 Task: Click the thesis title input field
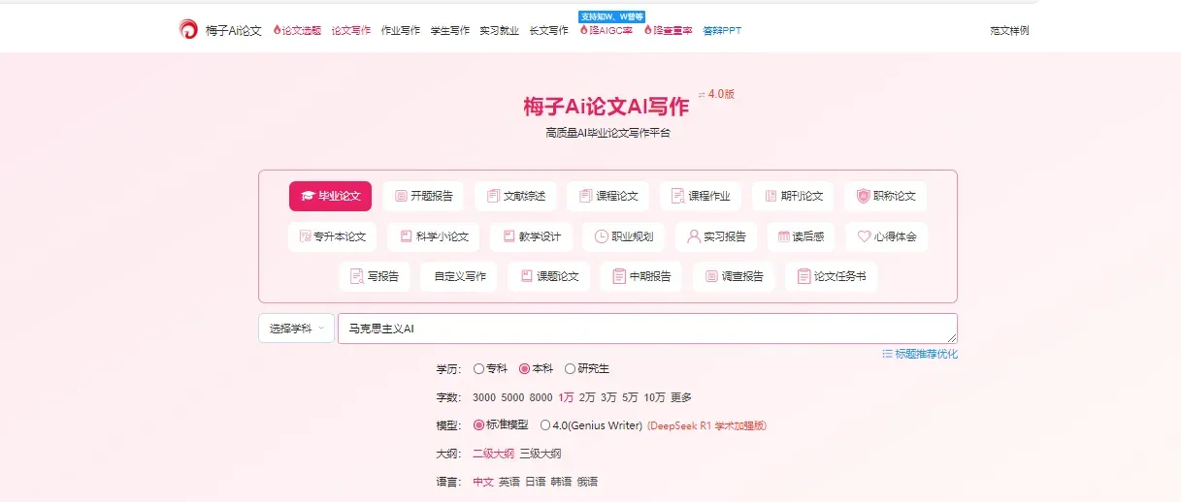coord(647,329)
